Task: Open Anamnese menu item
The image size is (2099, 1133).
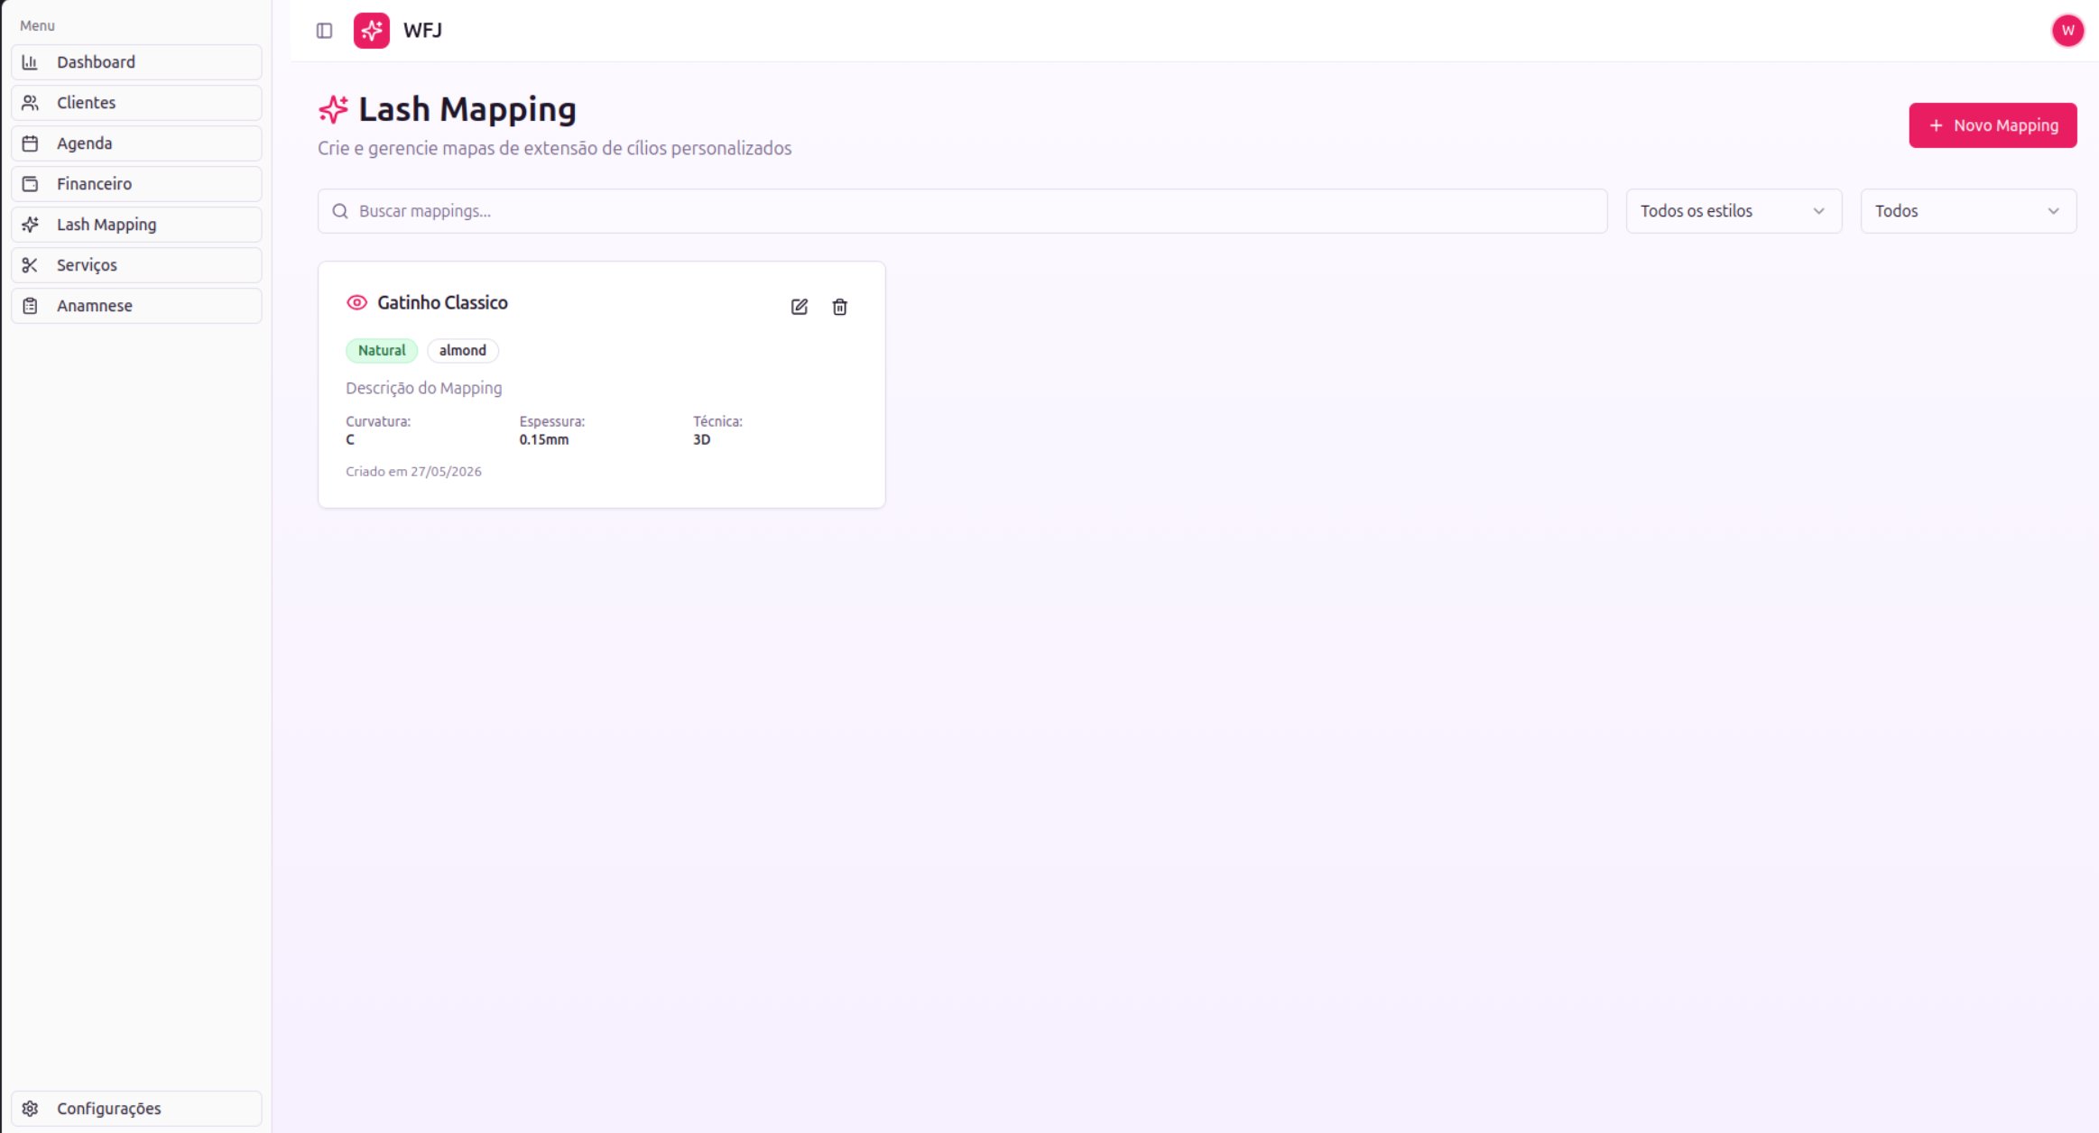Action: coord(136,306)
